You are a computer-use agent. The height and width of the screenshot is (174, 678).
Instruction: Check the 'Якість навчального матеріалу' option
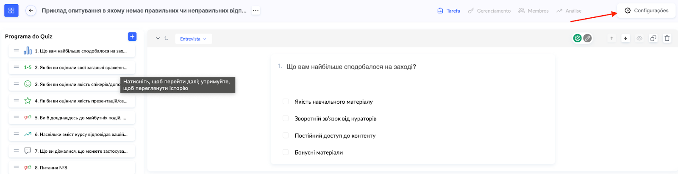coord(286,102)
